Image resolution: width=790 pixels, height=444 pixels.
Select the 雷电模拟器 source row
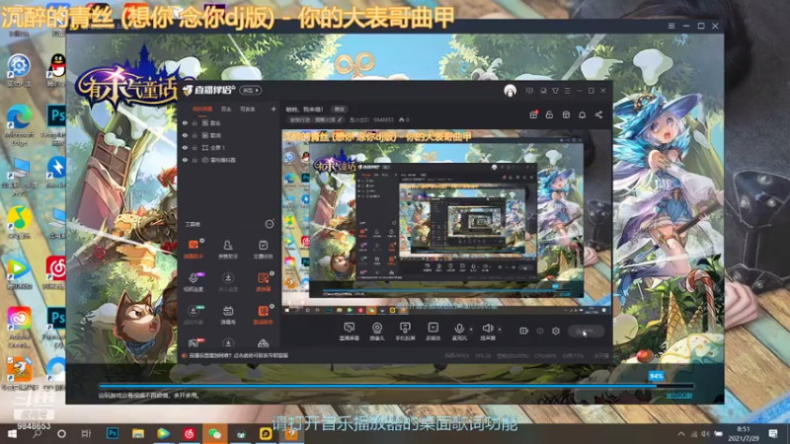[x=230, y=160]
